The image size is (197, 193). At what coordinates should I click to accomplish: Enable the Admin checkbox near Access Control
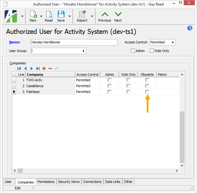coord(133,51)
